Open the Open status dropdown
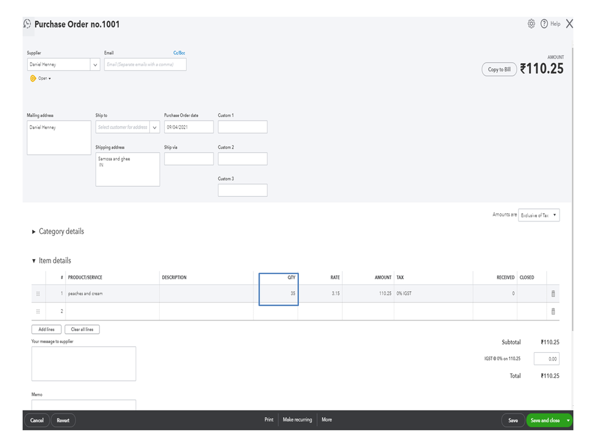The width and height of the screenshot is (596, 447). pos(45,78)
